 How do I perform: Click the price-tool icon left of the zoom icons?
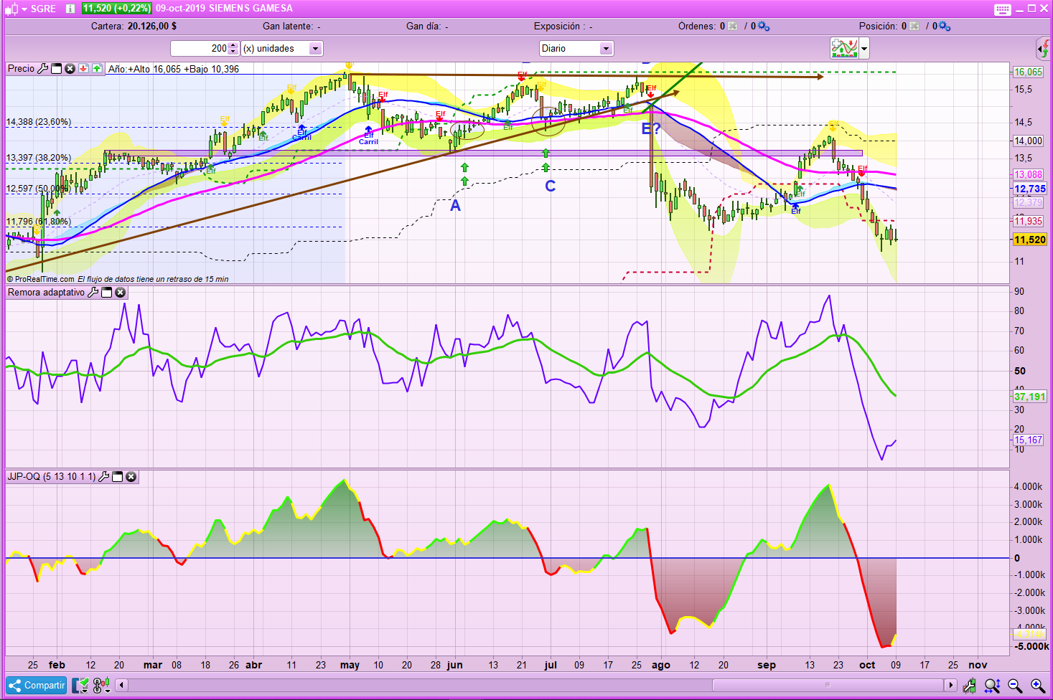tap(969, 686)
